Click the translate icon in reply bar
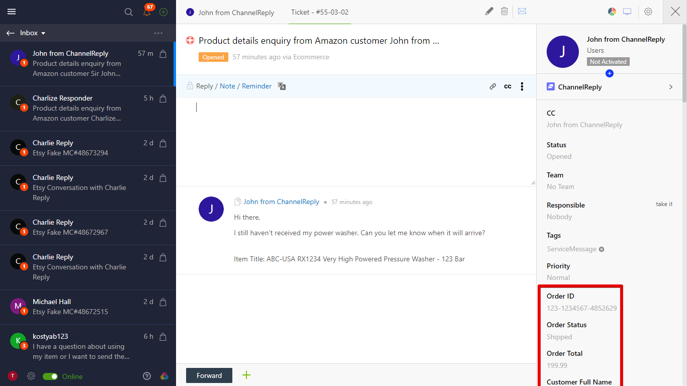 click(x=282, y=86)
